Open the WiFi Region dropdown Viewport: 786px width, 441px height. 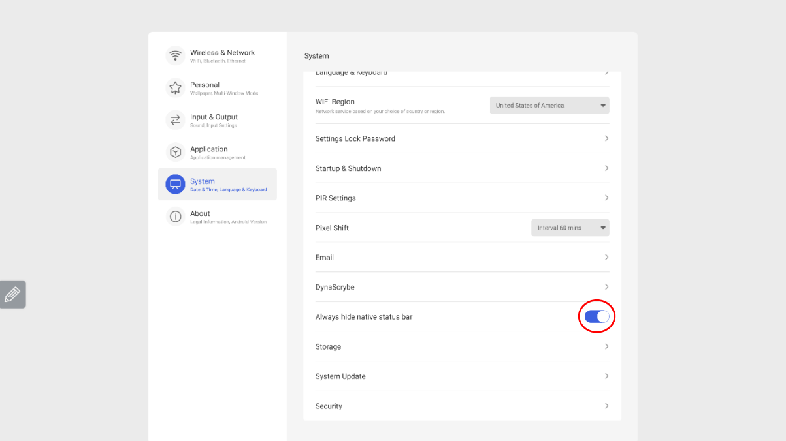(x=549, y=106)
